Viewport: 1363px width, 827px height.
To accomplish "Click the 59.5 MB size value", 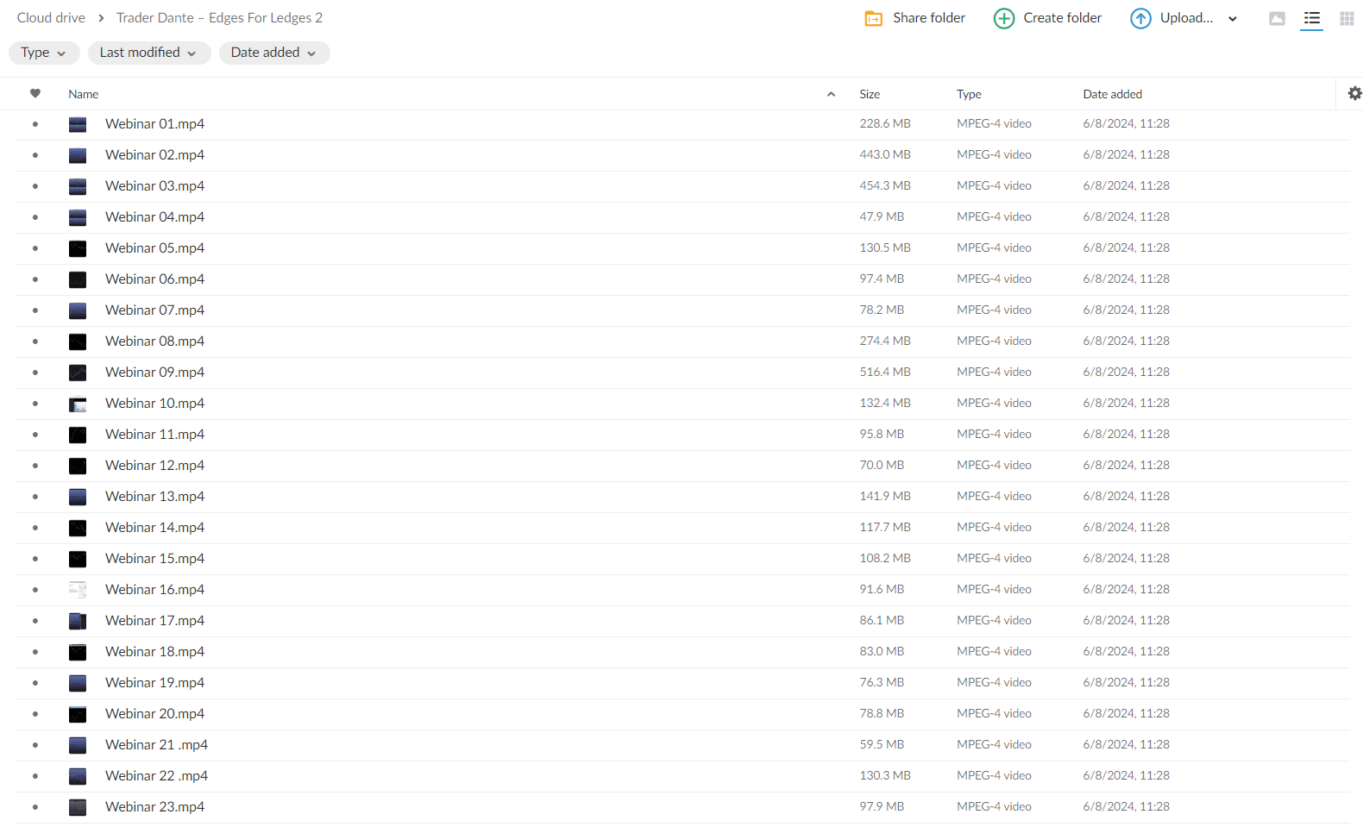I will tap(882, 744).
